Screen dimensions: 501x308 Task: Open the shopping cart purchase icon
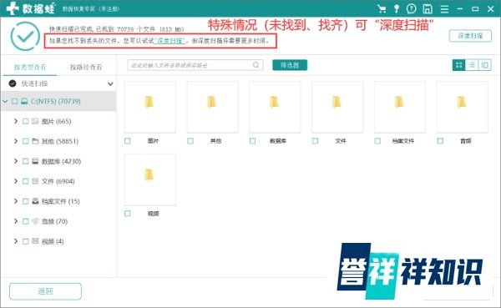pos(382,8)
